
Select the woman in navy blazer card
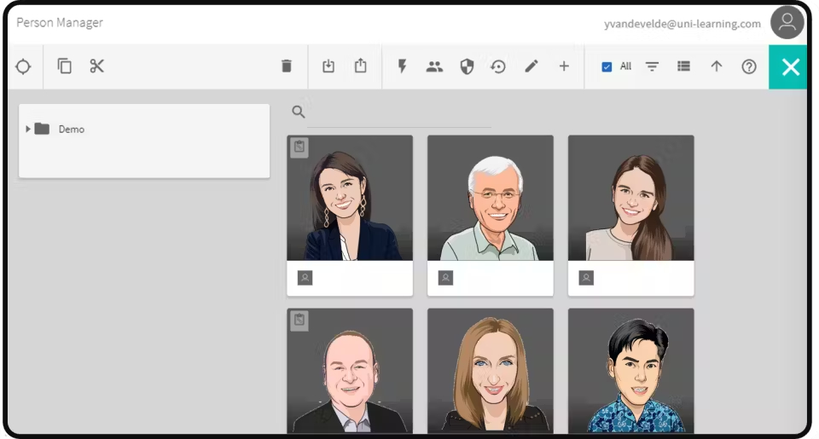point(350,216)
